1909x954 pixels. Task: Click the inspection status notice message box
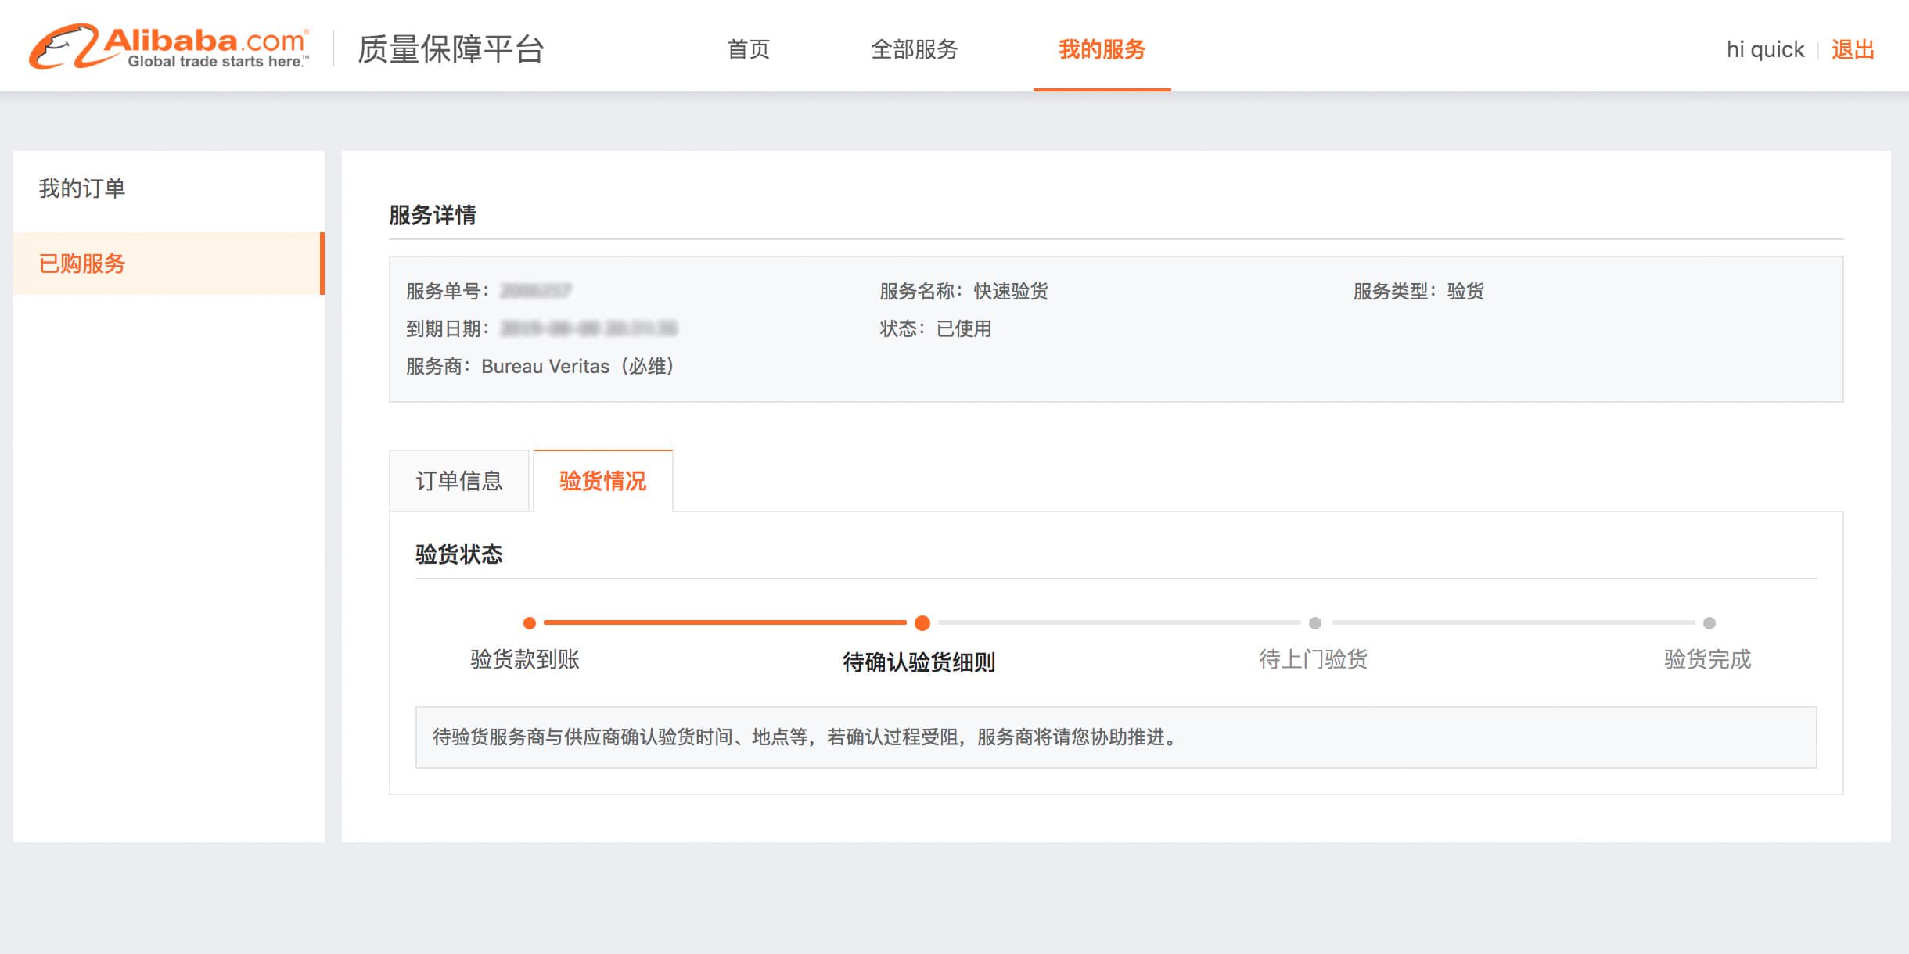1116,737
